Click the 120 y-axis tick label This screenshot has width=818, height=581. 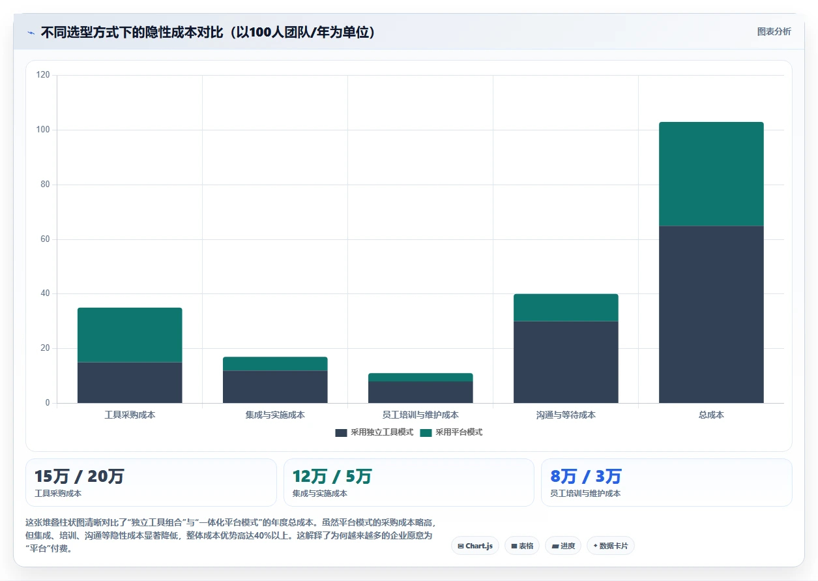click(43, 75)
